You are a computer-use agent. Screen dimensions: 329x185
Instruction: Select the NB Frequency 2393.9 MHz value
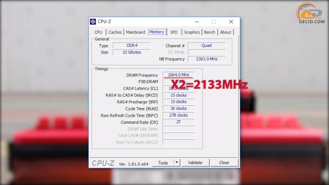pos(207,59)
